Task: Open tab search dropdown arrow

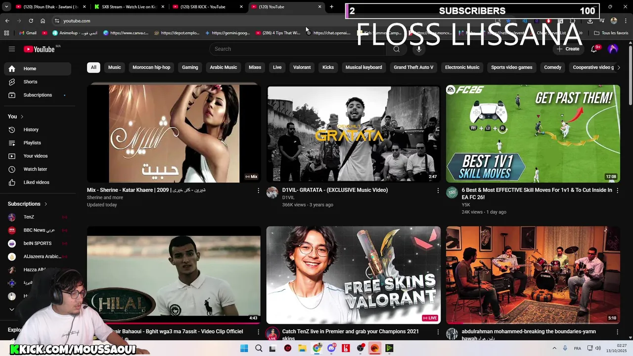Action: [6, 7]
